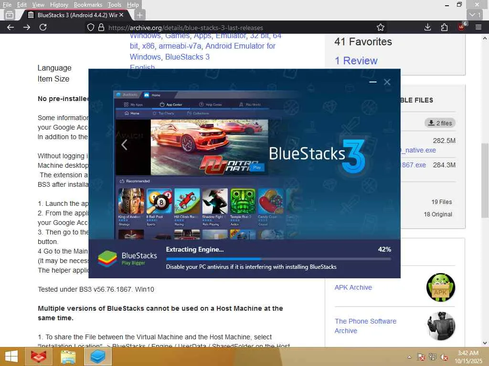
Task: Open the File menu
Action: (x=7, y=5)
